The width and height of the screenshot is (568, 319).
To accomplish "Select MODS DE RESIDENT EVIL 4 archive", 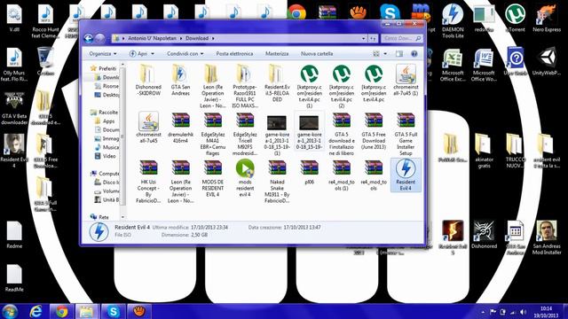I will (x=213, y=178).
